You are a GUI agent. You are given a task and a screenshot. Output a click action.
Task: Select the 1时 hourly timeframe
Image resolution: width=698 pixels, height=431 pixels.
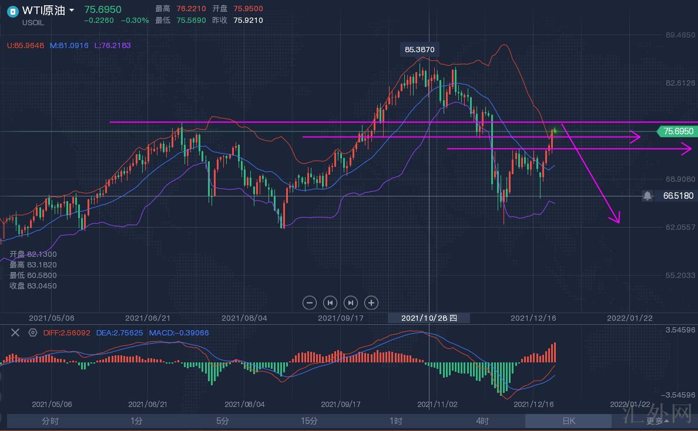[395, 420]
